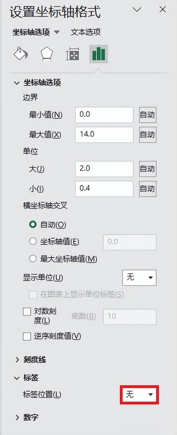Switch to the 文本选项 tab

tap(86, 32)
